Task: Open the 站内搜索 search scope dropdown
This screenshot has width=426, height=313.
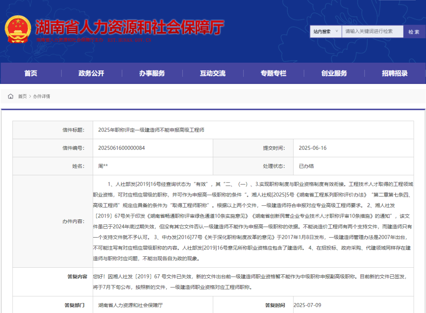Action: click(x=325, y=32)
